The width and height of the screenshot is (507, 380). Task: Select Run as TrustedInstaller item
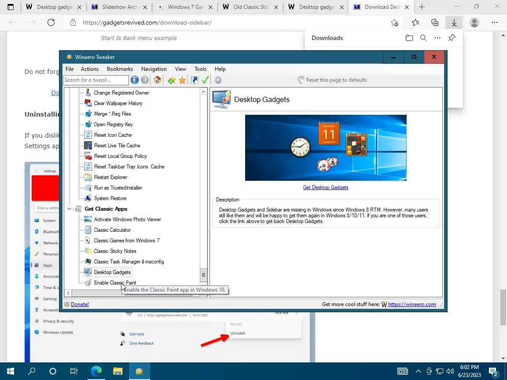(x=118, y=188)
